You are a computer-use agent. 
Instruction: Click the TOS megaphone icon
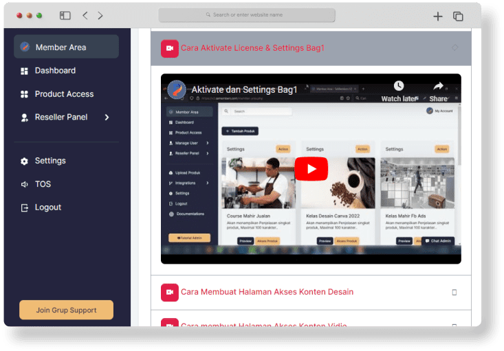coord(25,184)
